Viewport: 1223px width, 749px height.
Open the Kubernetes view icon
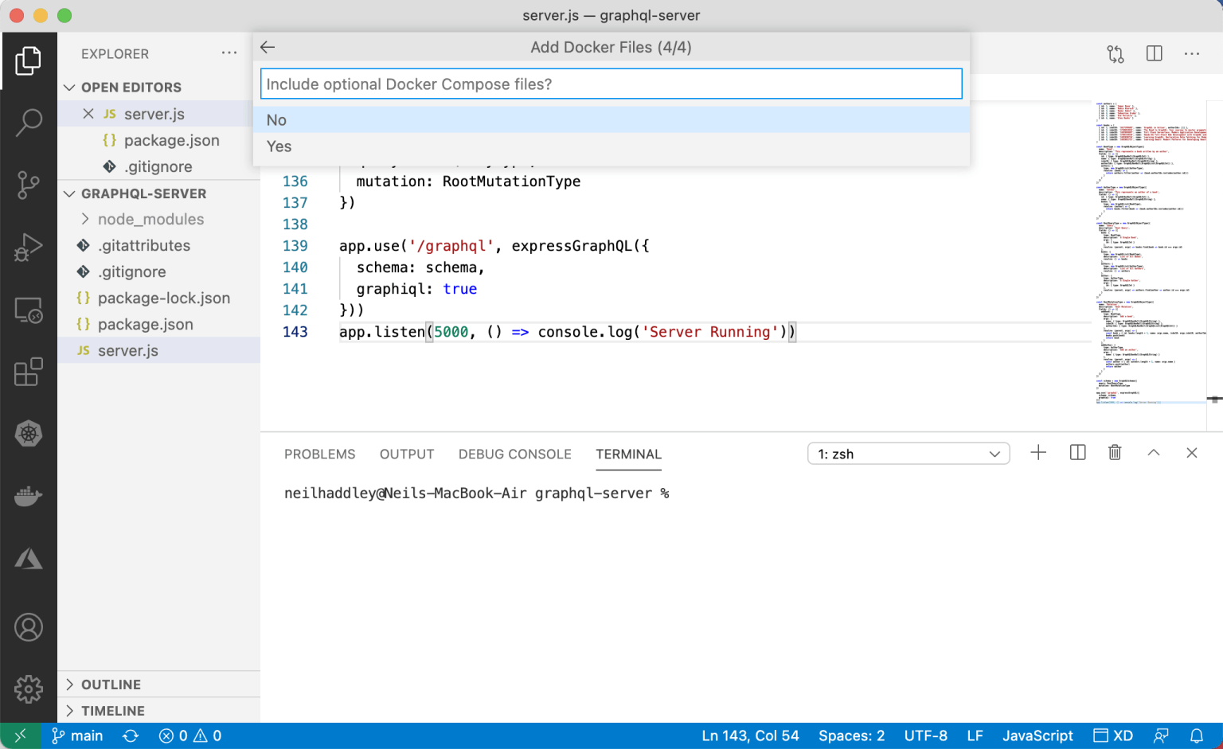click(29, 434)
